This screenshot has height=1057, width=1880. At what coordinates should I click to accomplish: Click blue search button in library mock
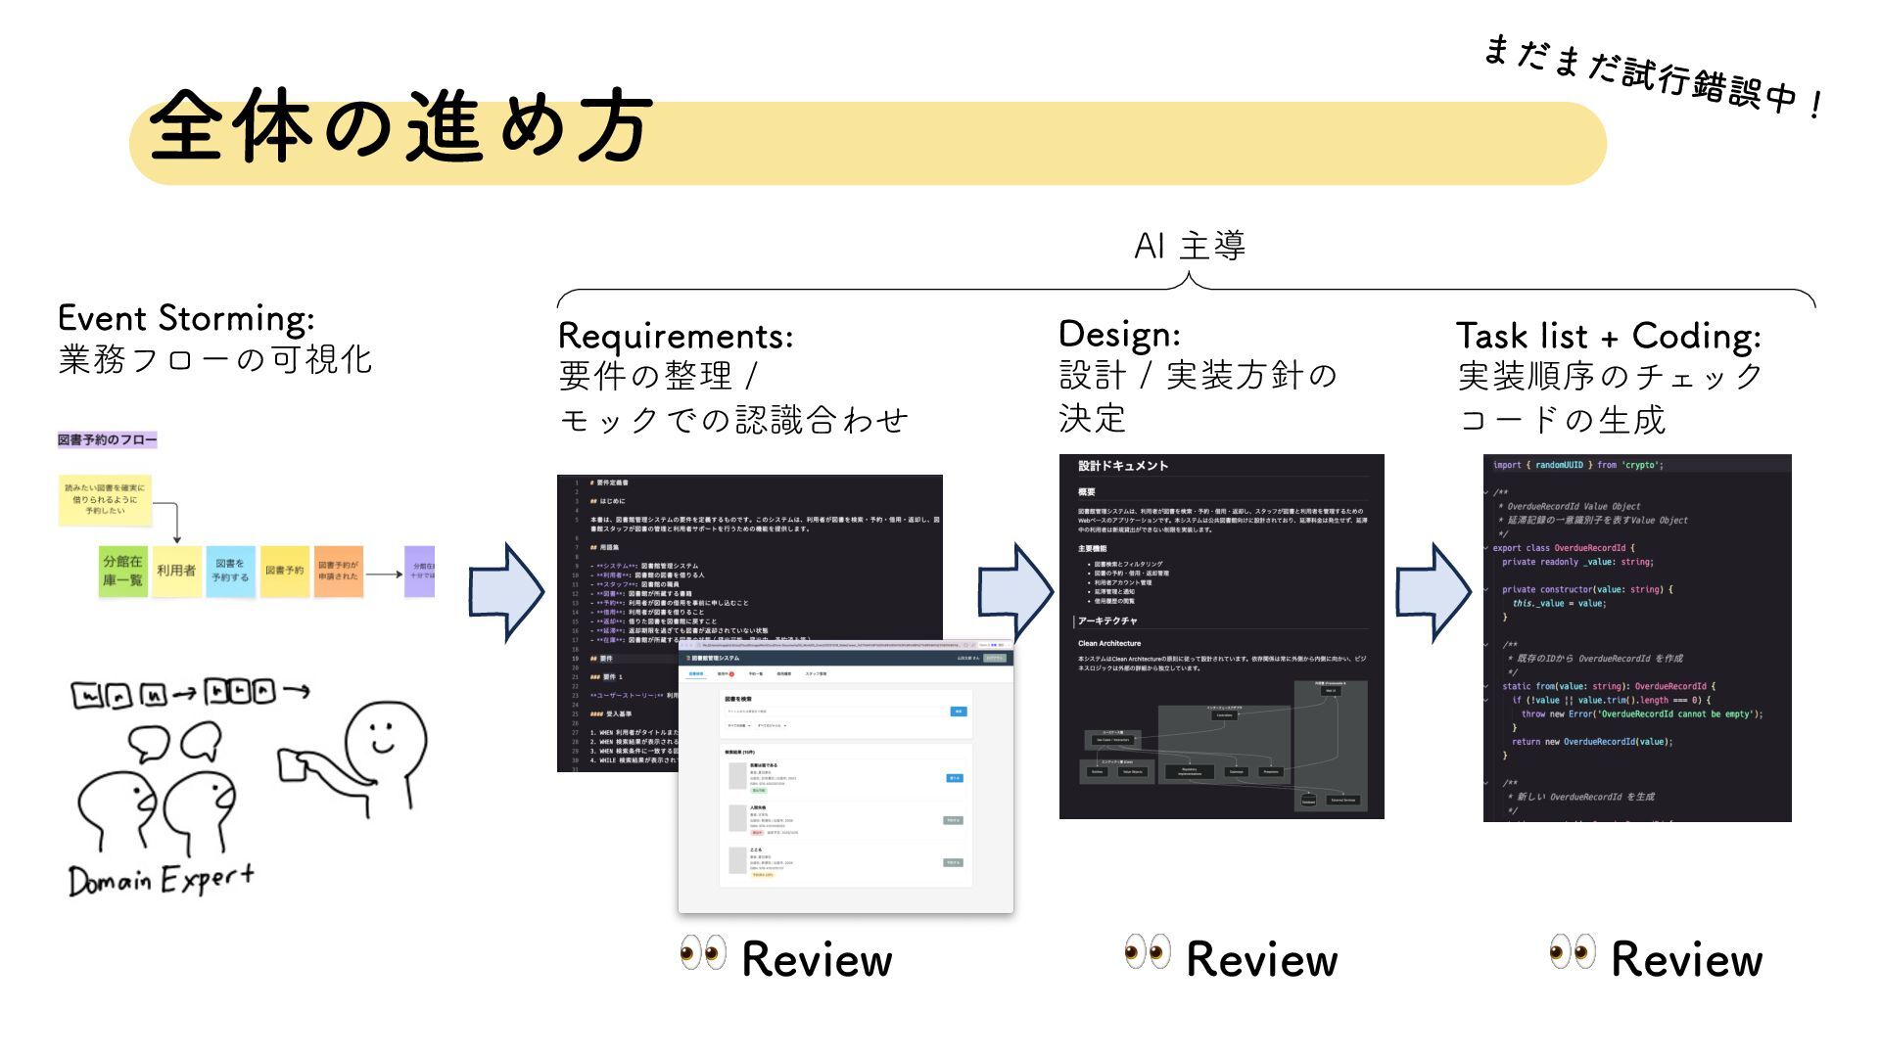pos(959,712)
